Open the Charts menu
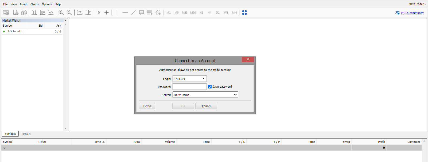This screenshot has width=428, height=162. (35, 4)
